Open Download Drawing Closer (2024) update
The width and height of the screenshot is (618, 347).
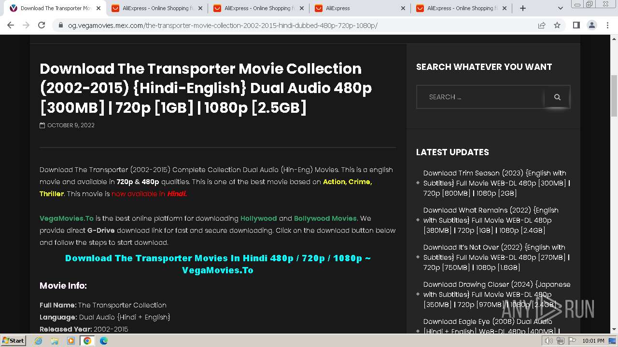pyautogui.click(x=497, y=294)
